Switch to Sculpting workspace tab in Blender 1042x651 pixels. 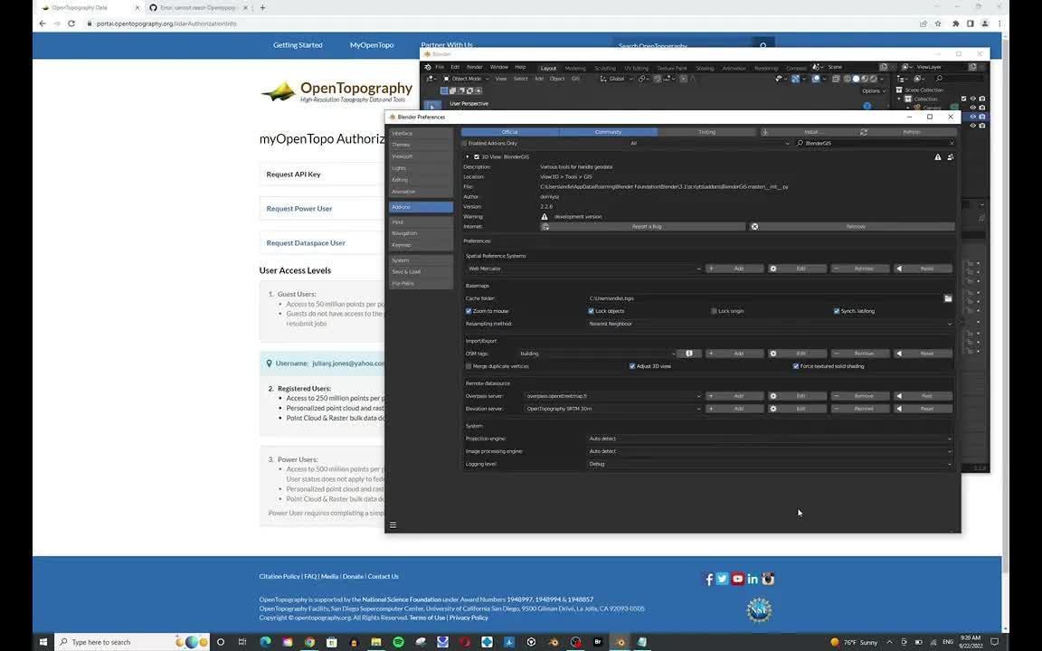pyautogui.click(x=605, y=69)
